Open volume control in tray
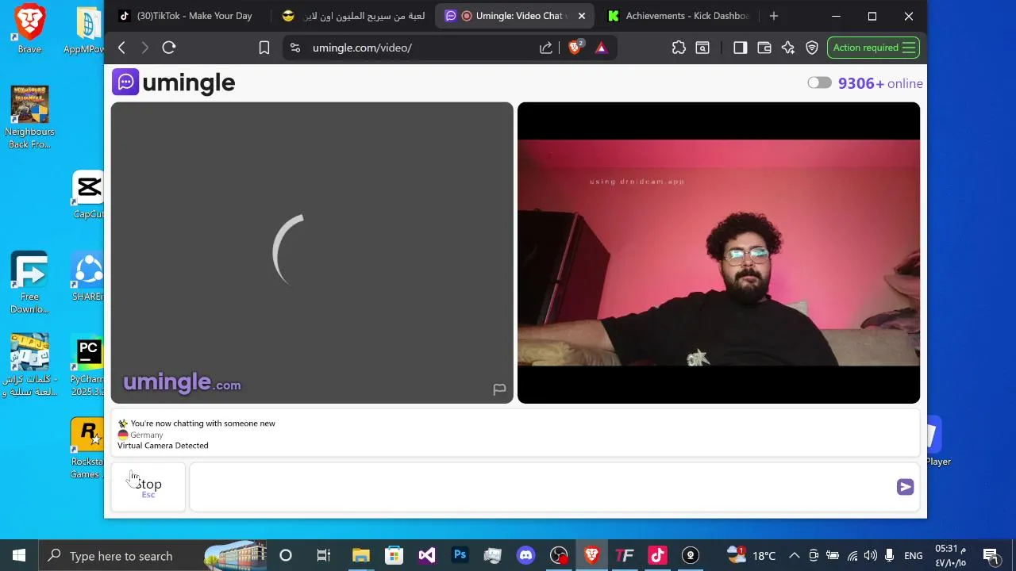This screenshot has width=1016, height=571. click(871, 555)
